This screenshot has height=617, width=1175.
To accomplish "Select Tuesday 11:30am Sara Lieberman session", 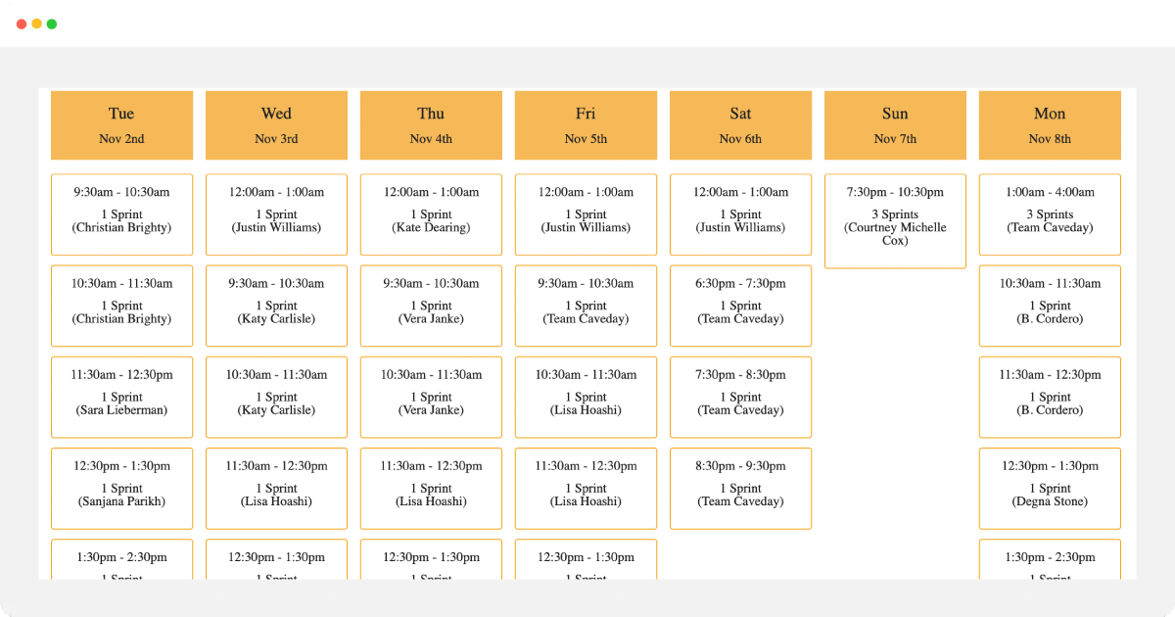I will (x=121, y=397).
